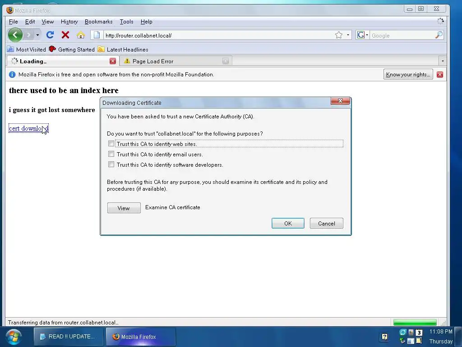Open the address bar history dropdown

coord(348,35)
